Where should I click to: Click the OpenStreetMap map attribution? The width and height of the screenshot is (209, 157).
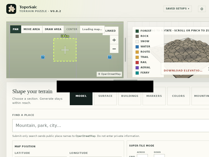(109, 74)
